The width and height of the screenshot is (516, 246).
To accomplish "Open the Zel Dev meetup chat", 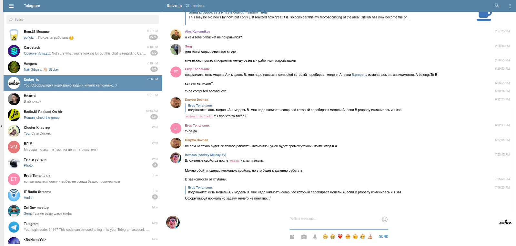I will 83,211.
